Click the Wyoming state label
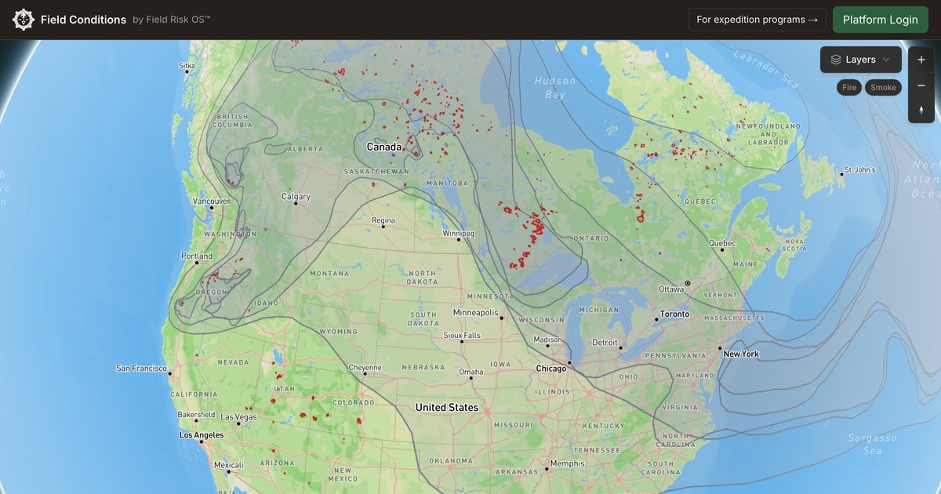Screen dimensions: 941x494 (x=339, y=332)
